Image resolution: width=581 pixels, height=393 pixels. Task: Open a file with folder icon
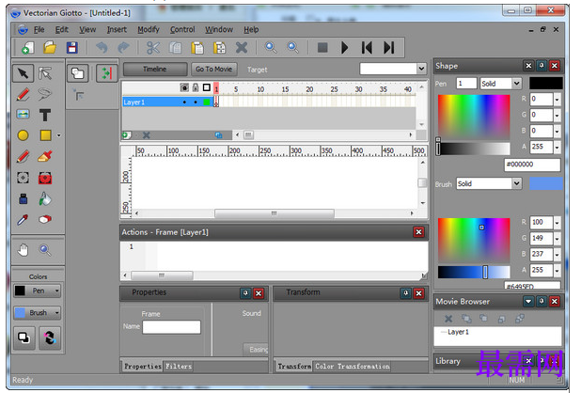(50, 48)
